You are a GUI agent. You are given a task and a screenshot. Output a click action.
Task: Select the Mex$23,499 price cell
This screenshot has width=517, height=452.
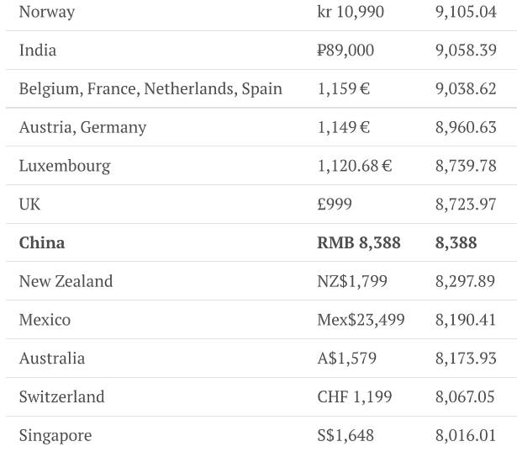pos(361,320)
